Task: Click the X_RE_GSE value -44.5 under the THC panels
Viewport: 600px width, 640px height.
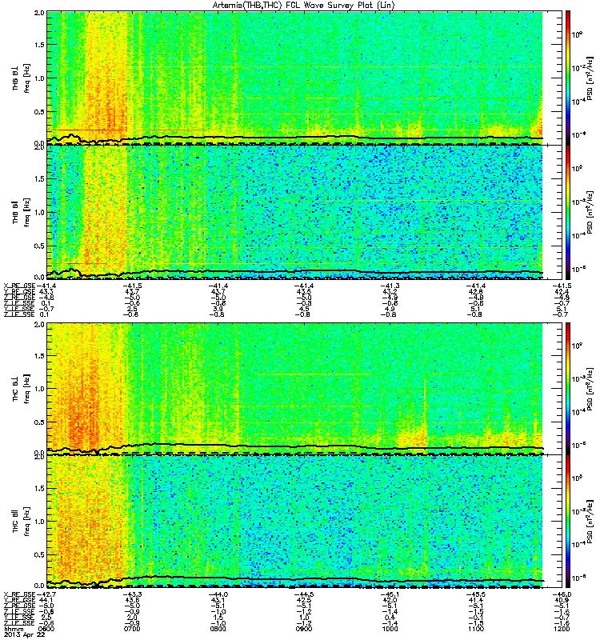Action: pyautogui.click(x=304, y=594)
